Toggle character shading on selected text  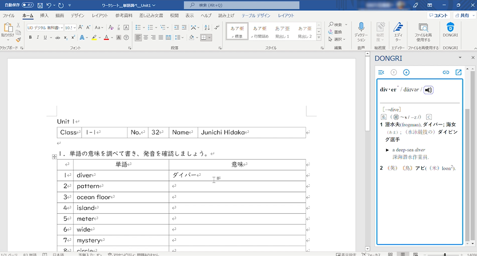pos(118,38)
